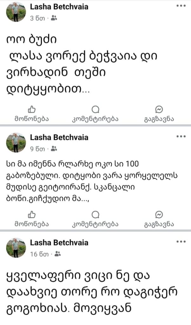Screen dimensions: 191x325
Task: Tap profile picture on the third post
Action: click(x=16, y=248)
